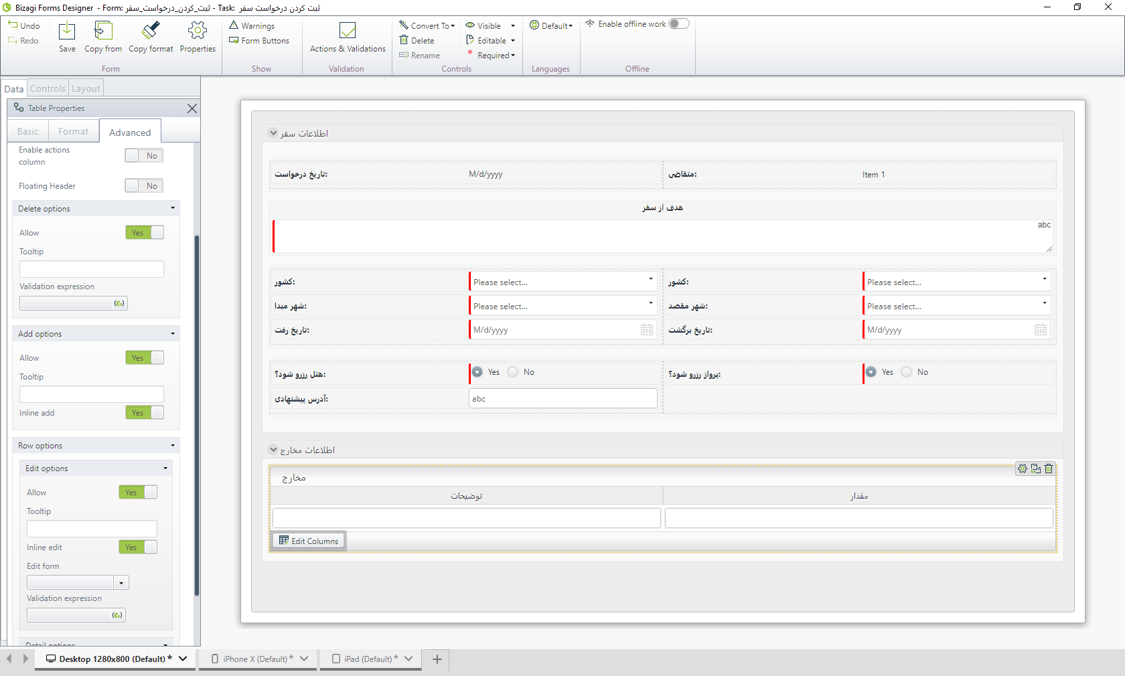The image size is (1125, 676).
Task: Toggle Enable offline work switch
Action: tap(678, 23)
